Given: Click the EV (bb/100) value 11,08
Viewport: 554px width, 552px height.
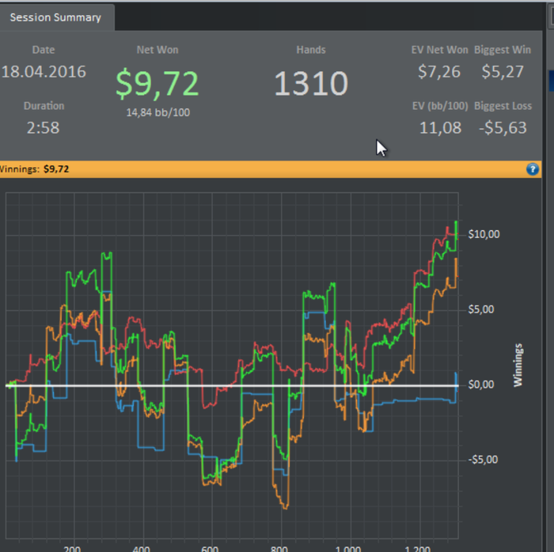Looking at the screenshot, I should [x=440, y=127].
